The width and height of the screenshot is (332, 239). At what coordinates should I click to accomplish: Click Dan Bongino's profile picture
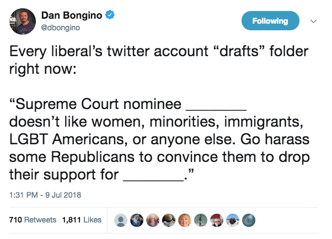coord(23,21)
